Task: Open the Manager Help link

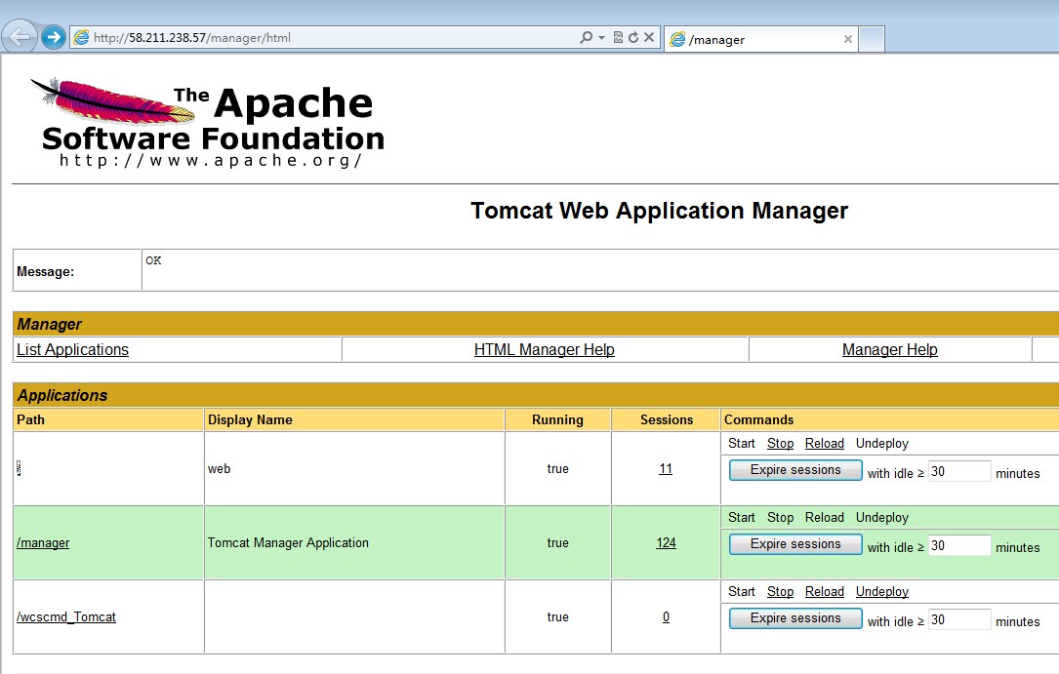Action: click(x=889, y=349)
